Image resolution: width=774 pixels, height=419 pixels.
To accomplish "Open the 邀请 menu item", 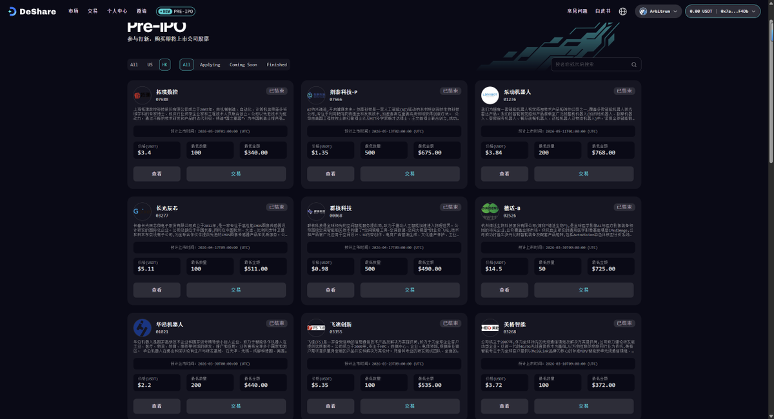I will tap(142, 11).
